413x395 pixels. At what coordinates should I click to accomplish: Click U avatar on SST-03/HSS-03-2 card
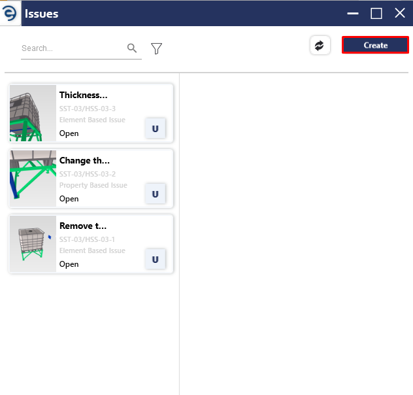coord(156,194)
